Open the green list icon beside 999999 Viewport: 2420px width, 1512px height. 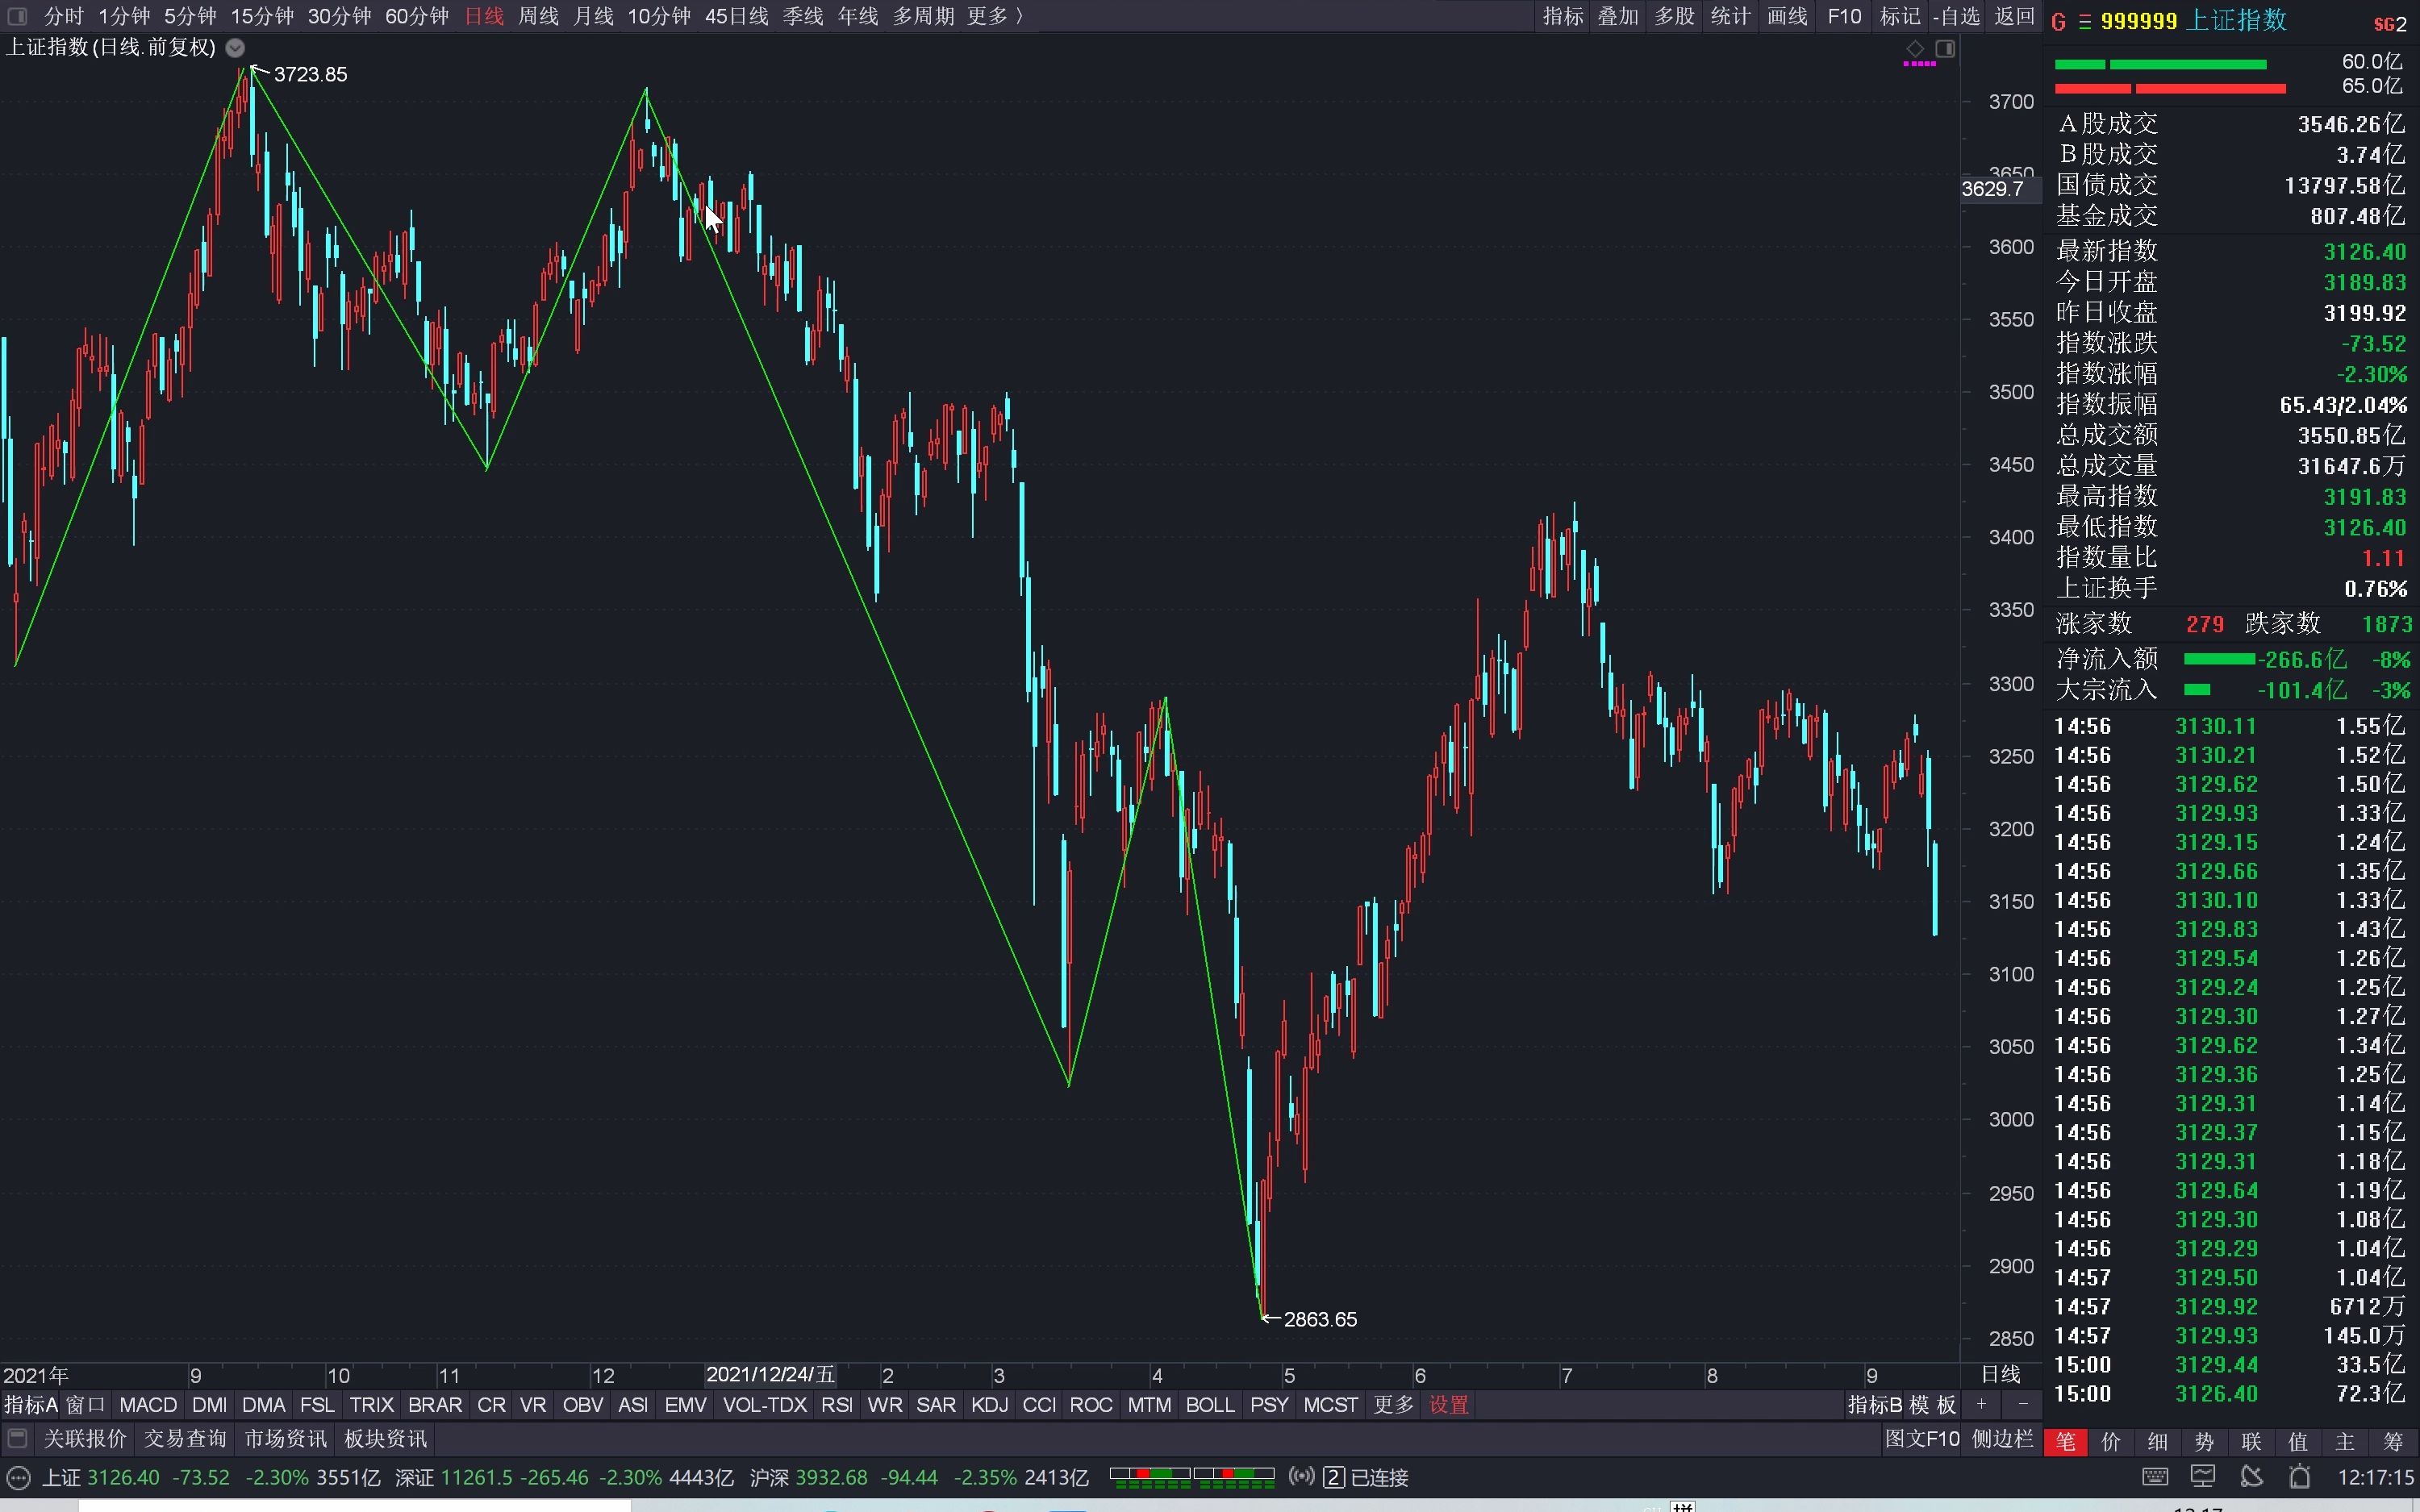[2085, 21]
